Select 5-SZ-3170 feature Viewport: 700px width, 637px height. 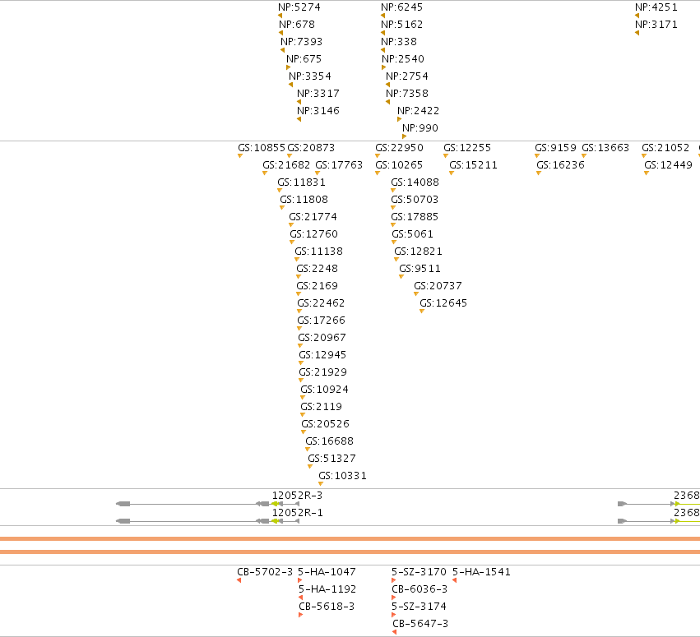click(x=419, y=572)
